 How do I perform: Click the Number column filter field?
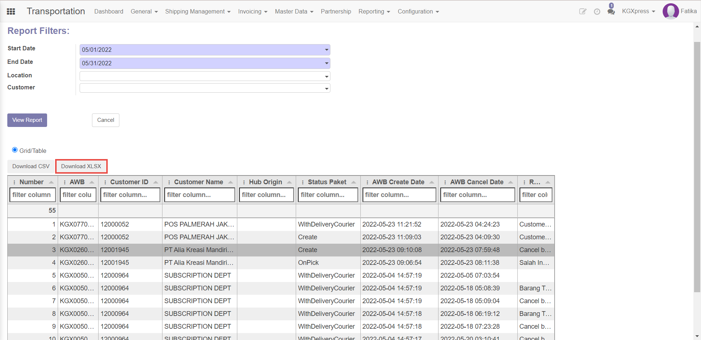pos(32,195)
